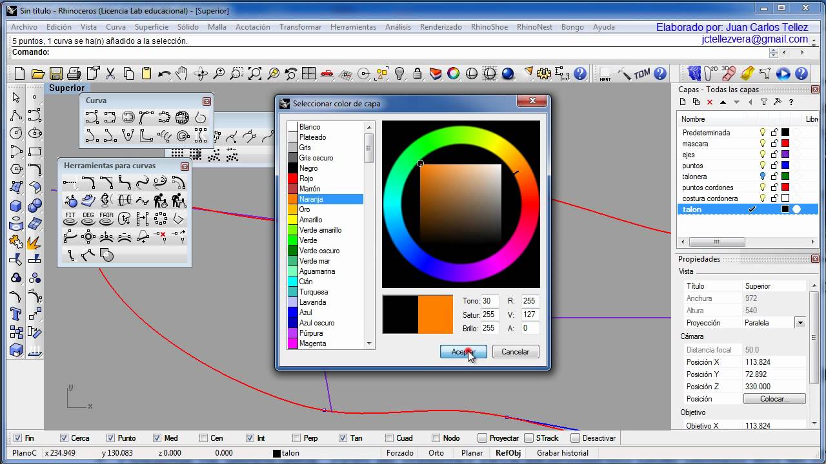Click the blue play arrow toolbar icon
Image resolution: width=826 pixels, height=464 pixels.
point(783,73)
